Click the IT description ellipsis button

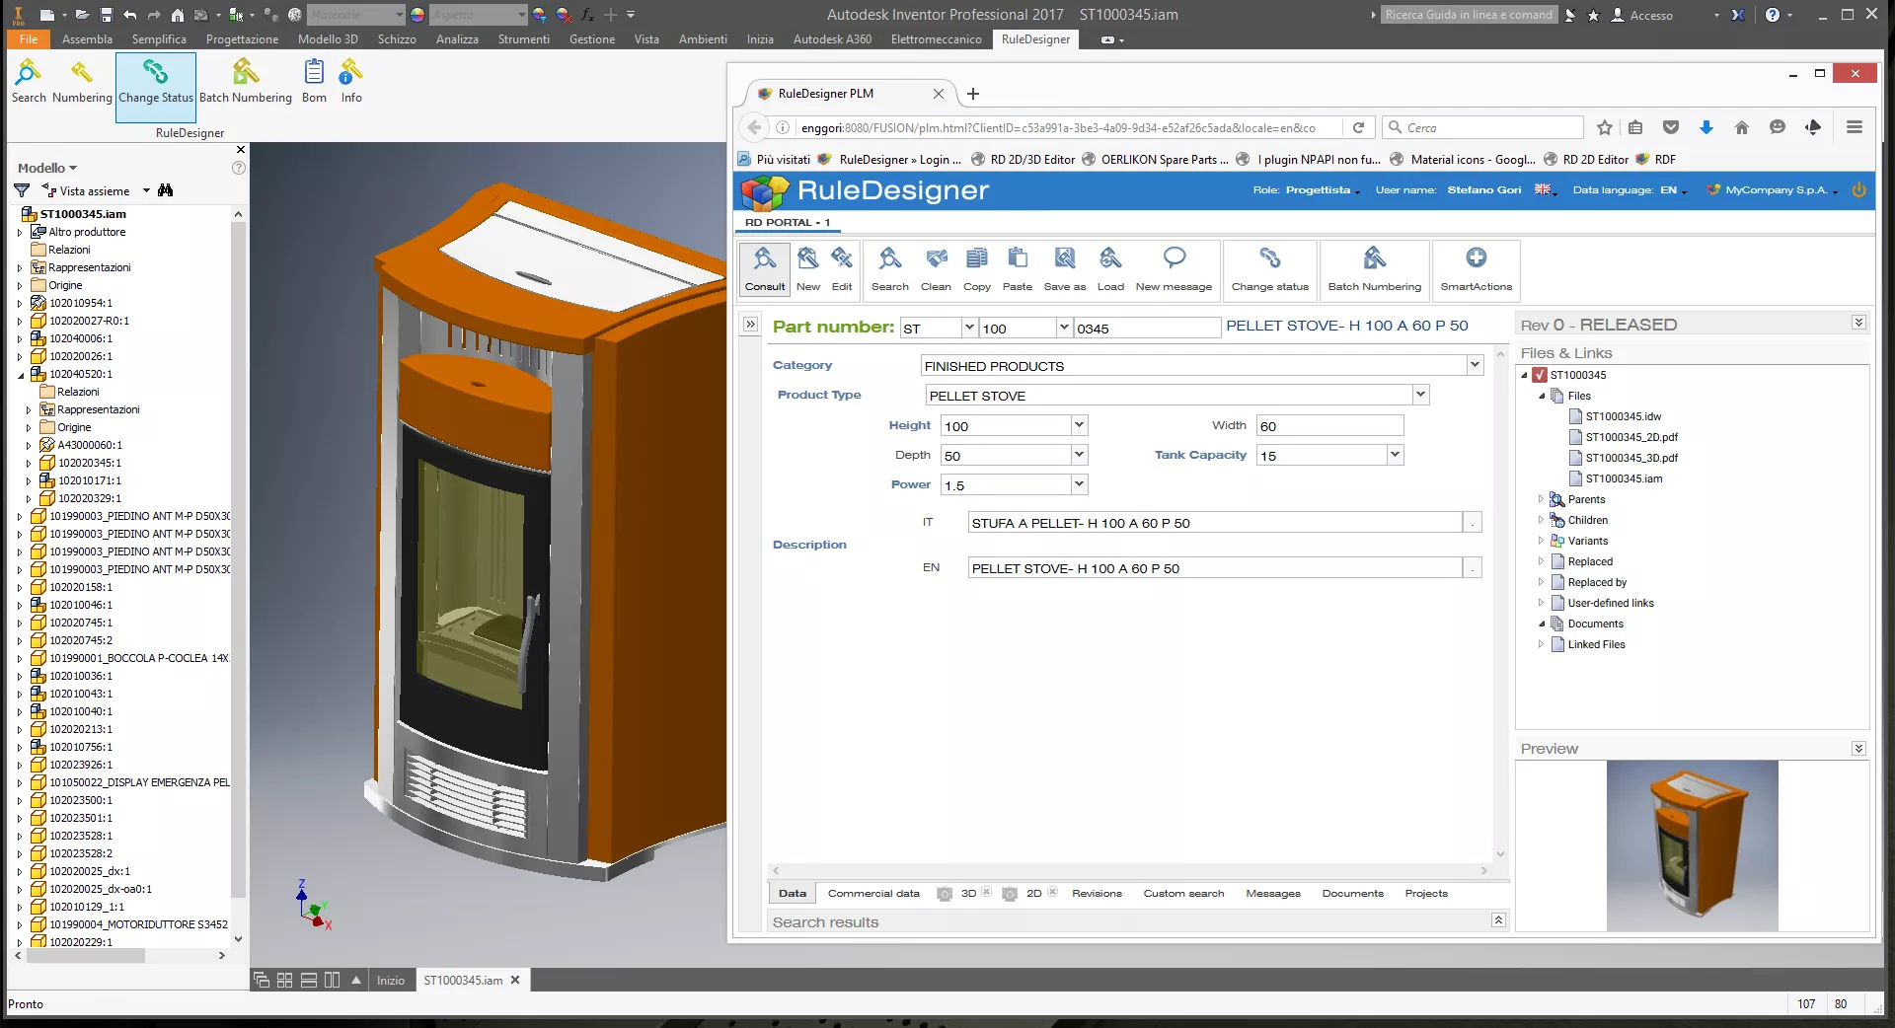click(1473, 523)
